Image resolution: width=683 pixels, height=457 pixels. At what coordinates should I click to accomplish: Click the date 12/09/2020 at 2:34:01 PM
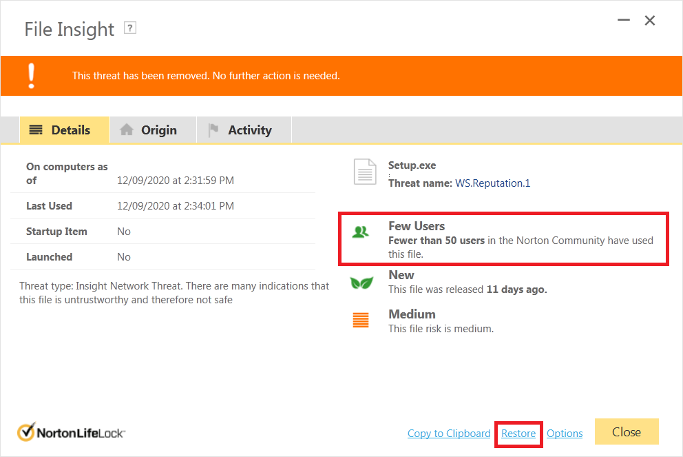[176, 206]
